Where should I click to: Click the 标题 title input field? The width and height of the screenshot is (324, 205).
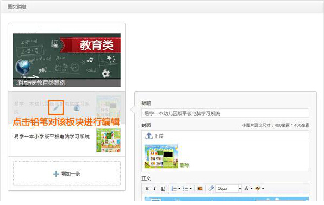click(225, 113)
